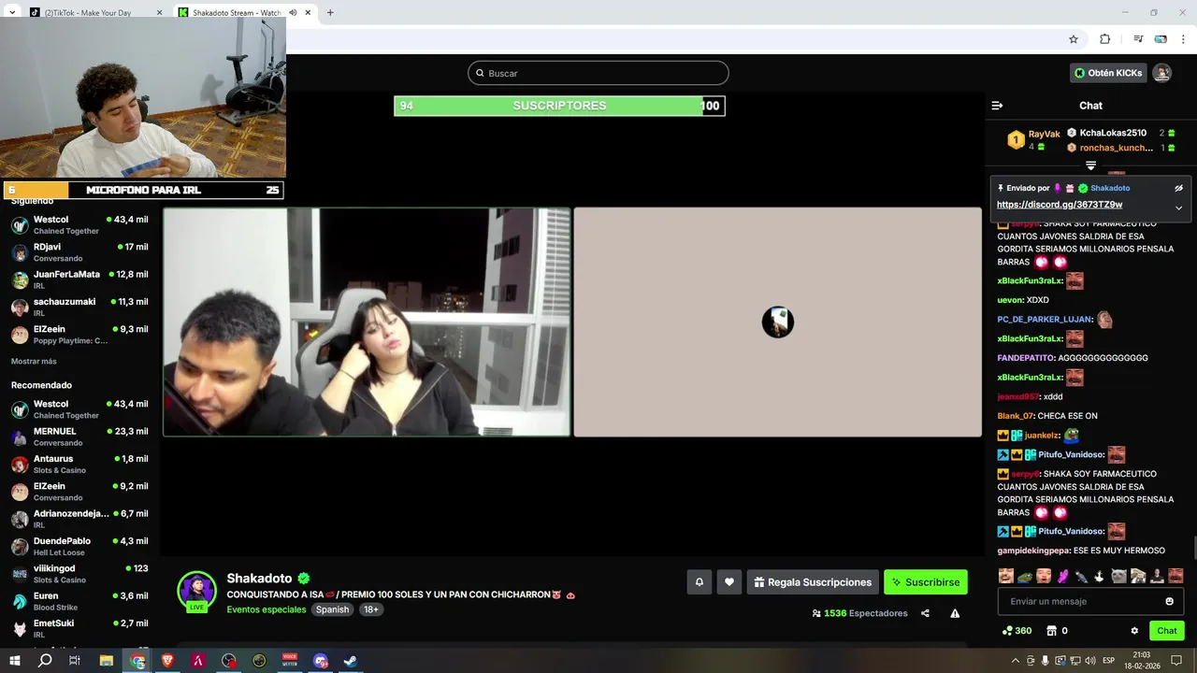Click the subscriber goal progress bar
This screenshot has height=673, width=1197.
click(559, 106)
